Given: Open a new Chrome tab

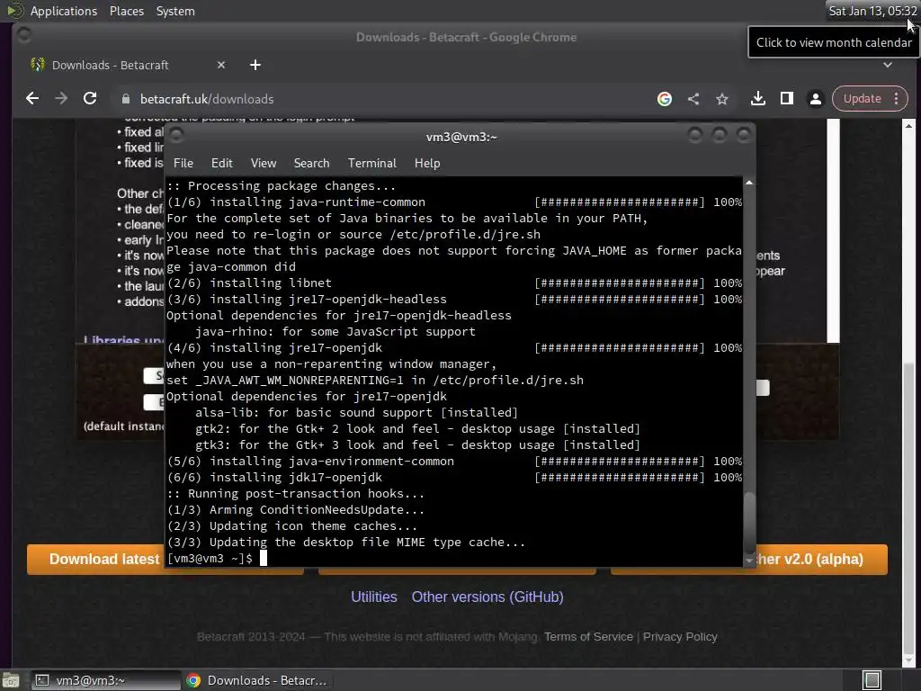Looking at the screenshot, I should pos(255,65).
